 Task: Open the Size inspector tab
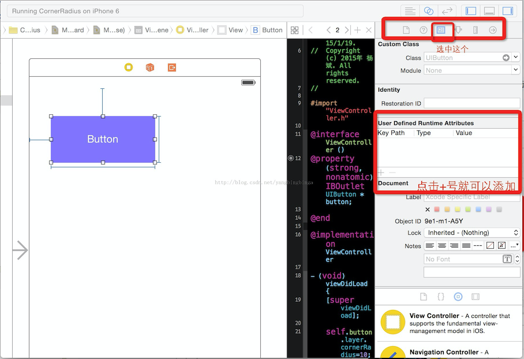[476, 30]
